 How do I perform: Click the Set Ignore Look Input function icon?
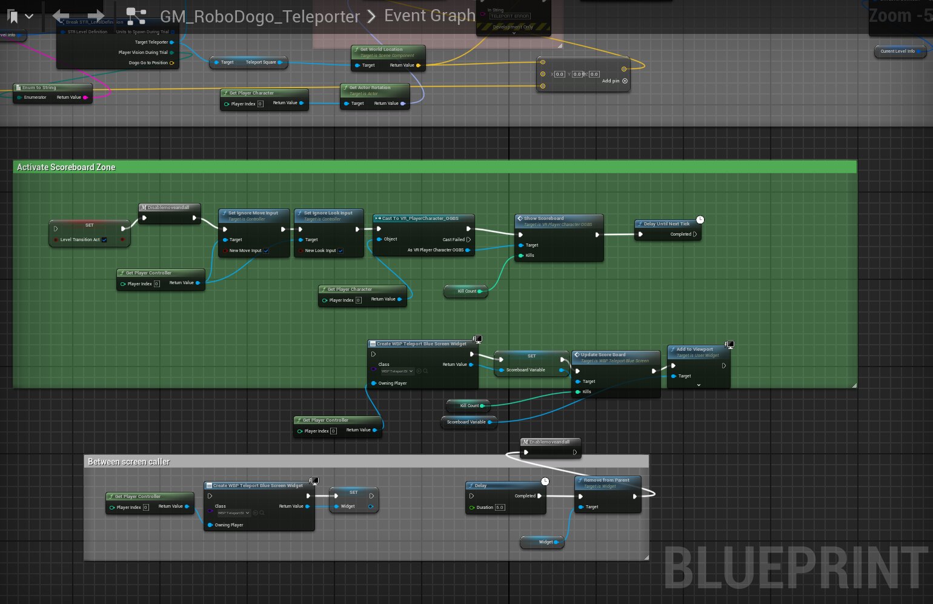300,213
